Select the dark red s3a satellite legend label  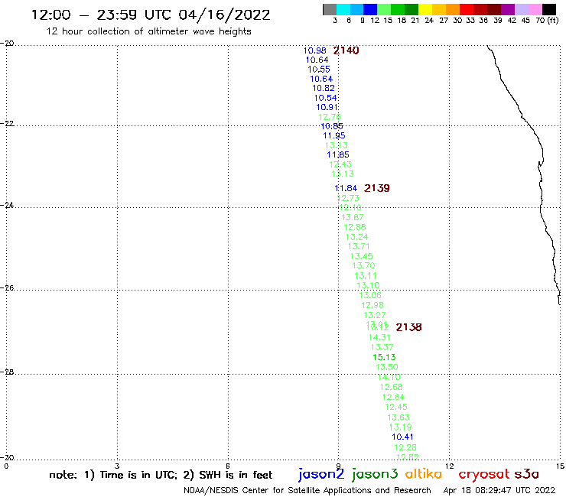point(526,474)
